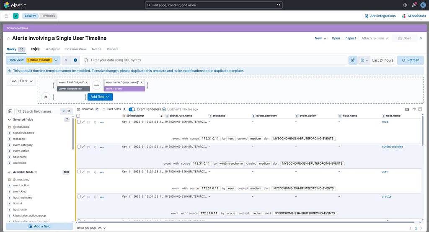This screenshot has height=232, width=429.
Task: Switch to the Notes tab
Action: [97, 49]
